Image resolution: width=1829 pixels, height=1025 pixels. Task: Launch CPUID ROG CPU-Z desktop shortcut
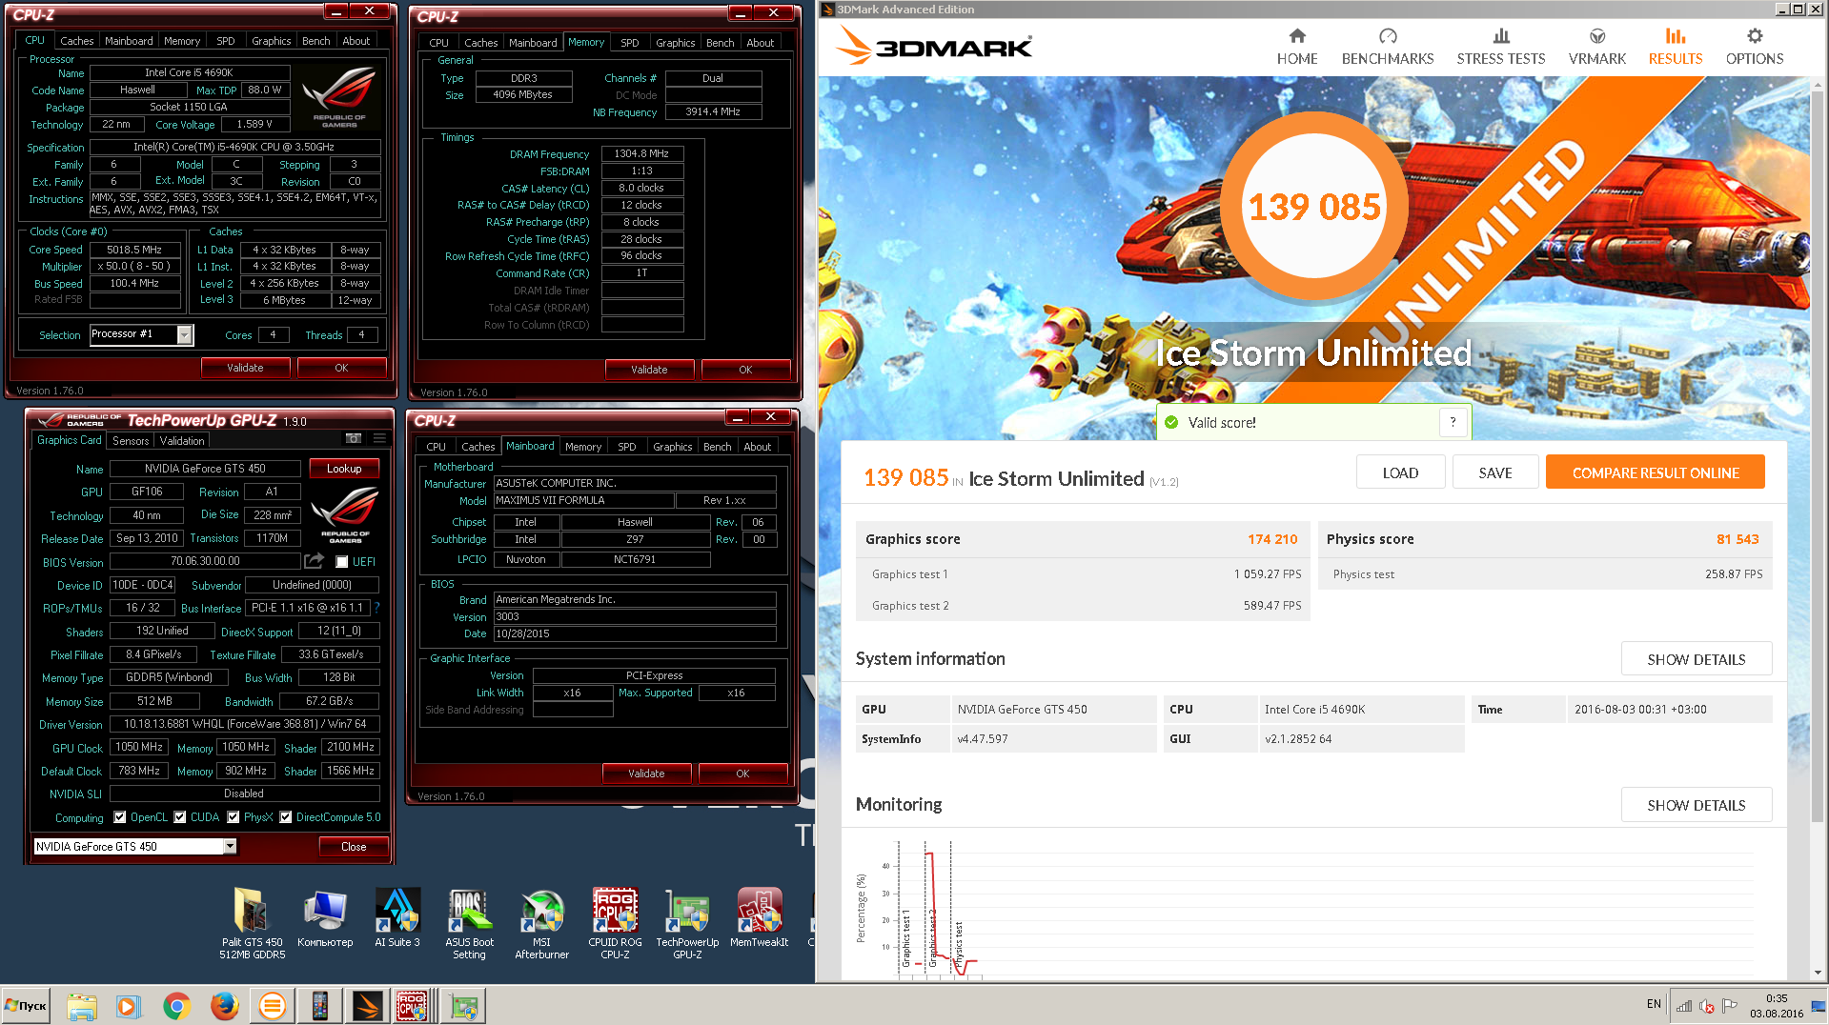[615, 922]
